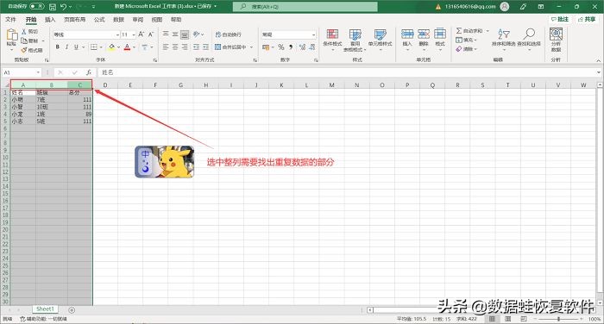Screen dimensions: 604x324
Task: Collapse the ribbon with the chevron
Action: 599,61
